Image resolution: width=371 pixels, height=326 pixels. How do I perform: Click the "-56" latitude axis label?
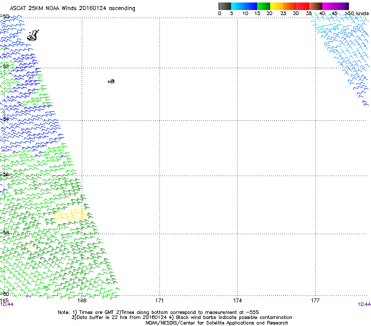[5, 174]
